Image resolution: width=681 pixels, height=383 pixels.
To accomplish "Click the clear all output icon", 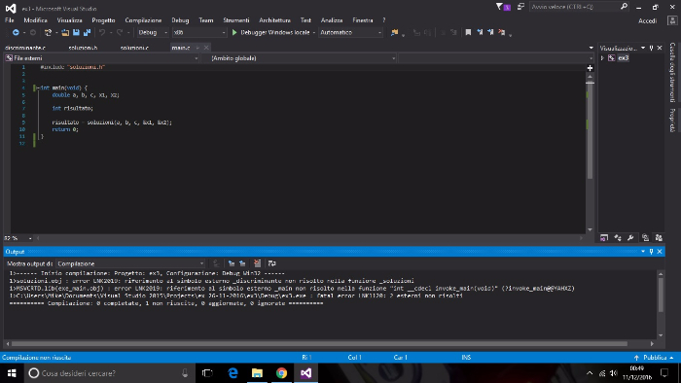I will (258, 263).
